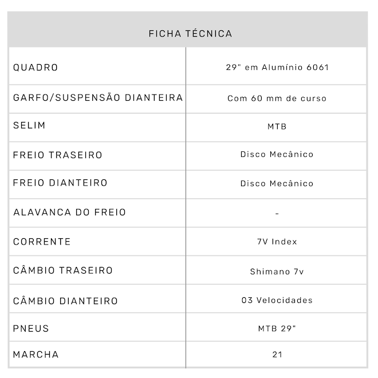Click the FREIO TRASEIRO label
This screenshot has height=378, width=378.
(58, 155)
